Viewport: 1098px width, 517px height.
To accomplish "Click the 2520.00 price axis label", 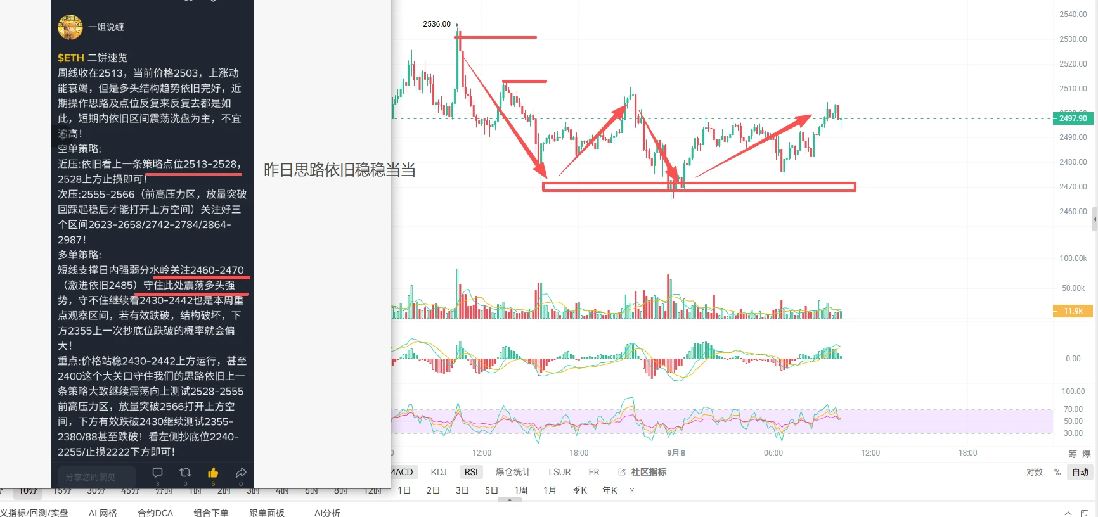I will (1073, 64).
